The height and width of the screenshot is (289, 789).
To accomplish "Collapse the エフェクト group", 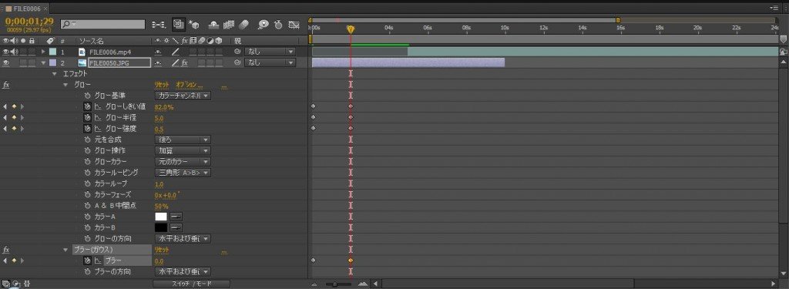I will (x=55, y=74).
